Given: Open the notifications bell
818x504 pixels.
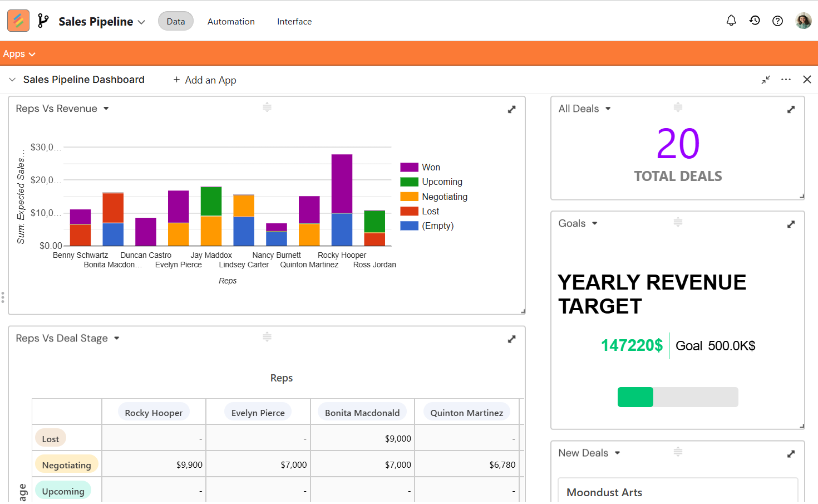Looking at the screenshot, I should [x=731, y=21].
